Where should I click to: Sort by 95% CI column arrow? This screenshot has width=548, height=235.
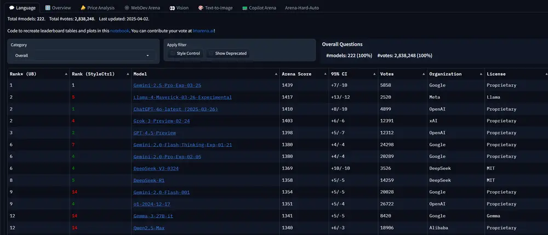[375, 74]
